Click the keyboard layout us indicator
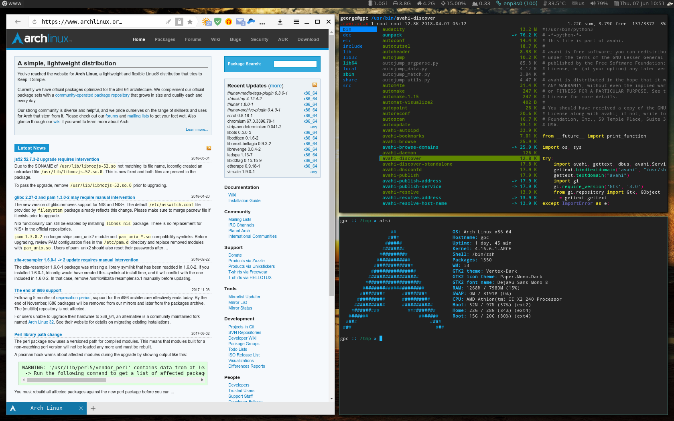674x421 pixels. coord(578,3)
